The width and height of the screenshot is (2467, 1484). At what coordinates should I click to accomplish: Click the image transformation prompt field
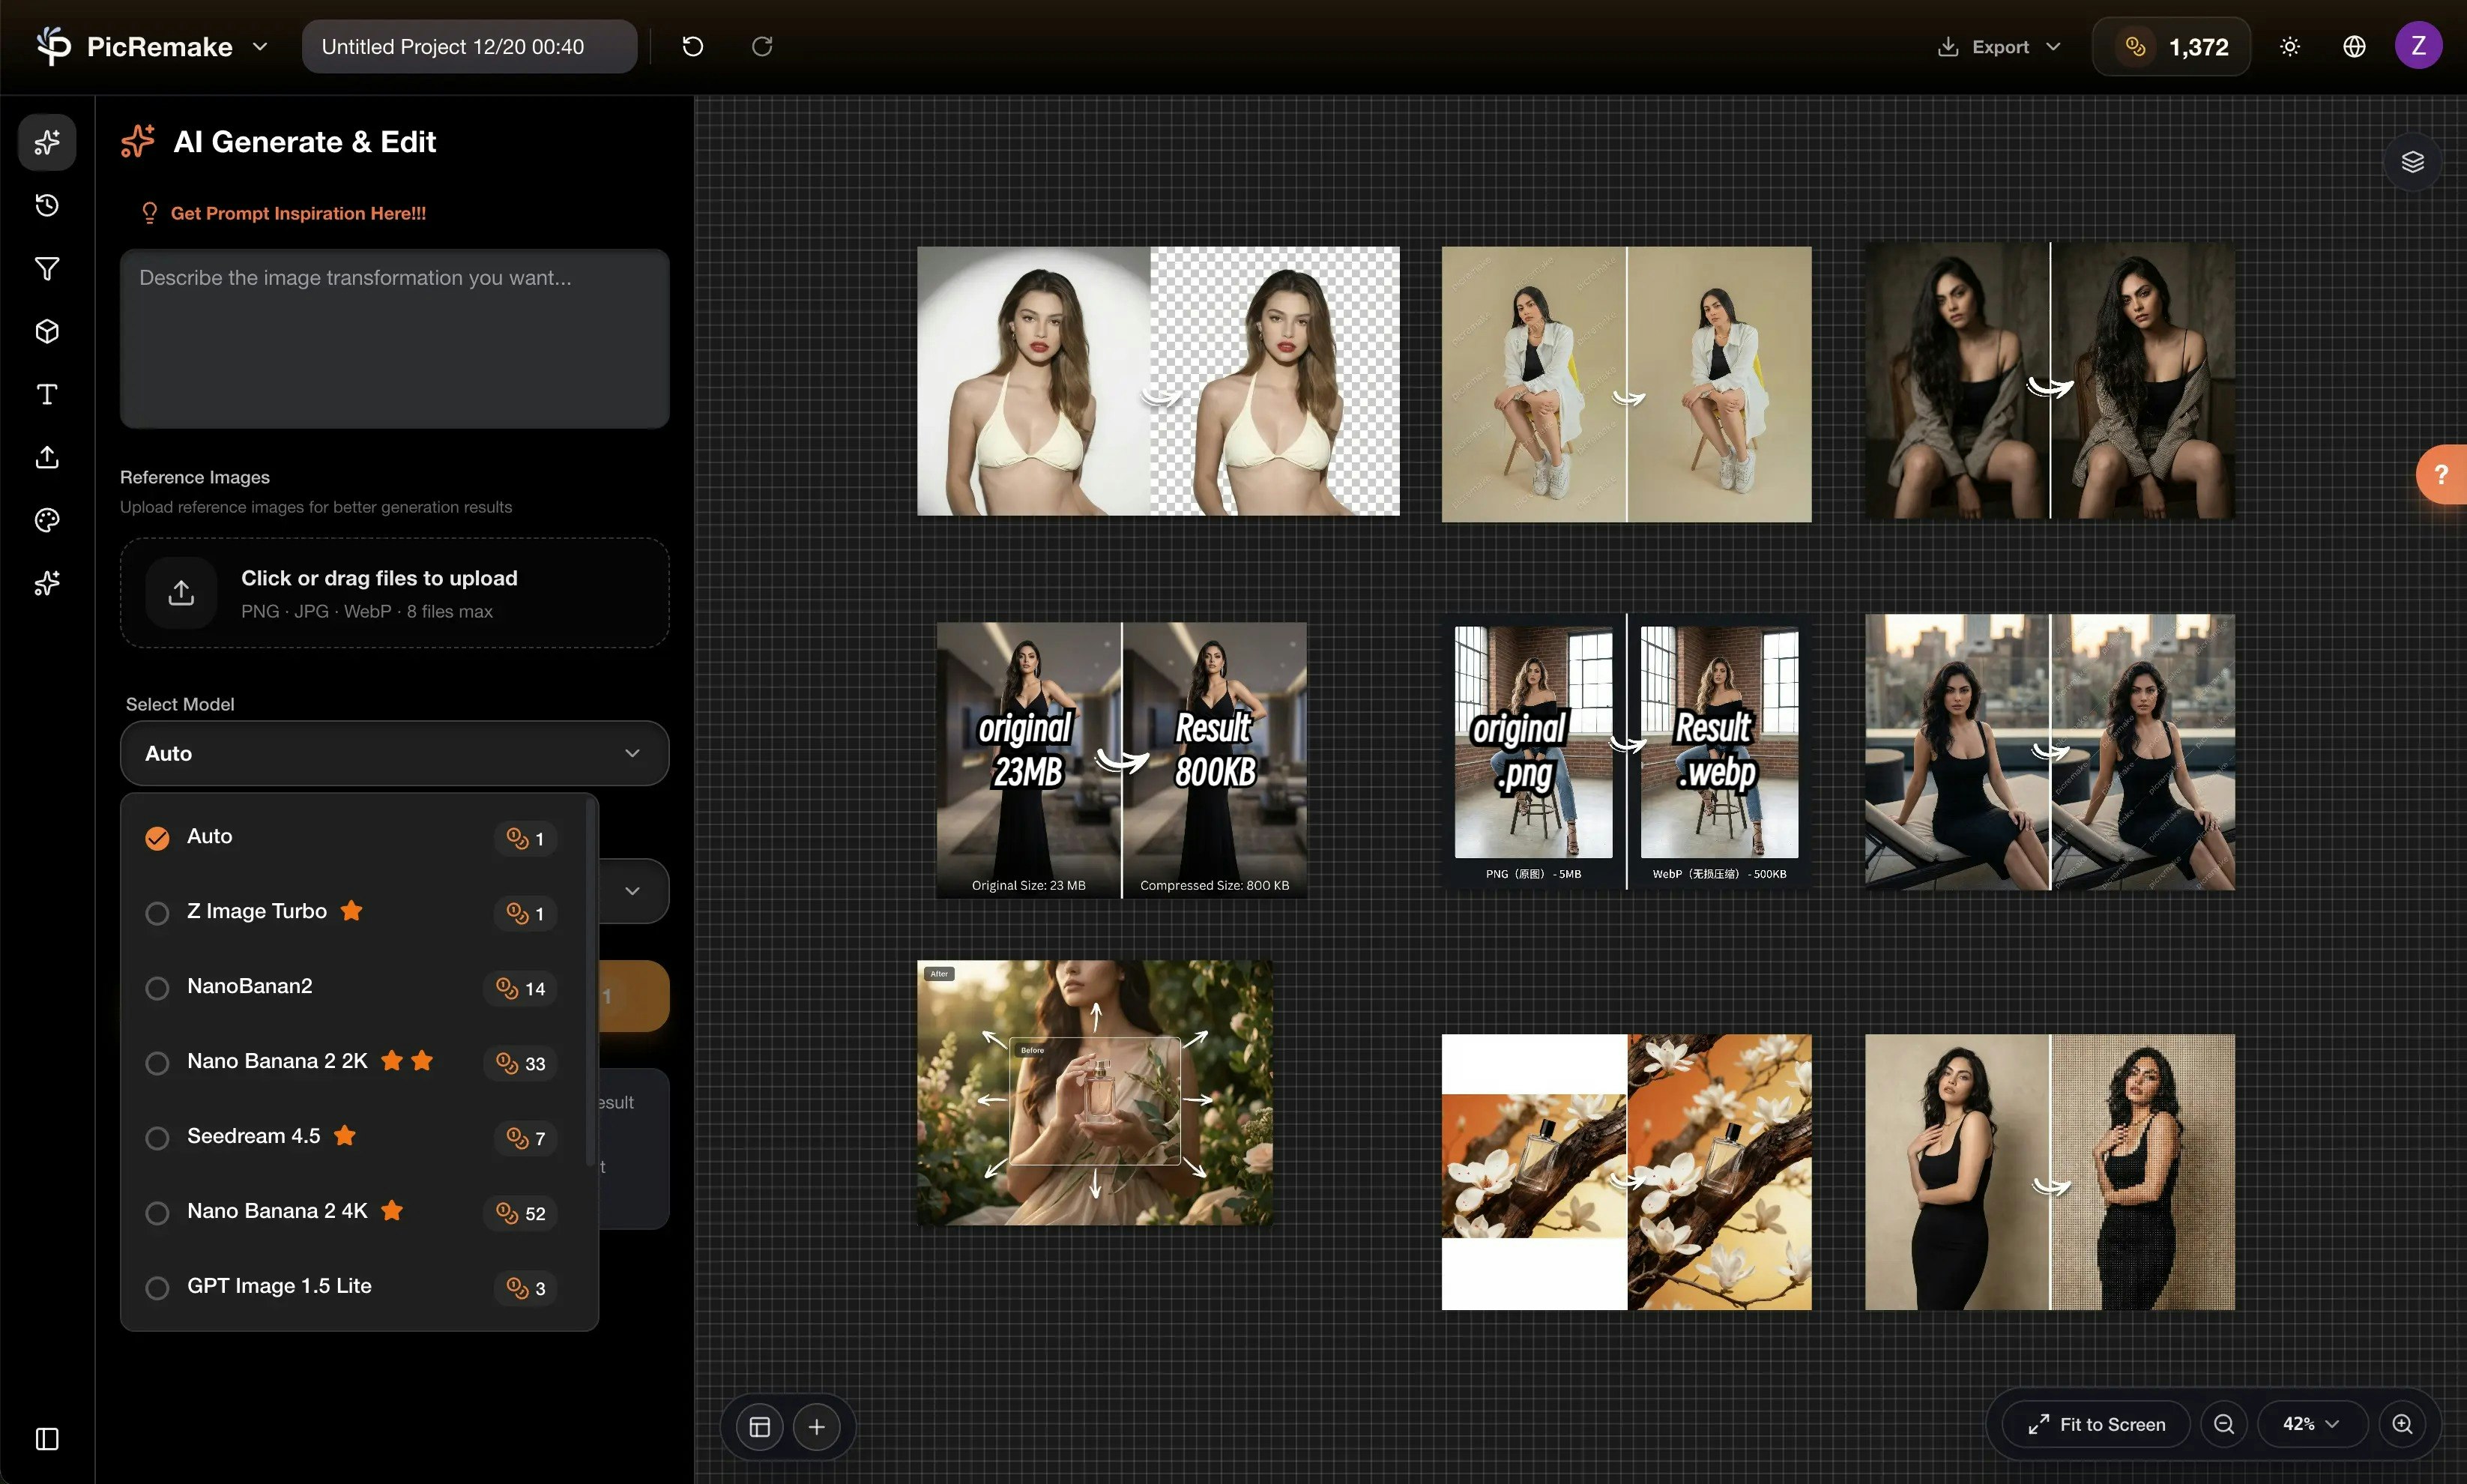[394, 338]
